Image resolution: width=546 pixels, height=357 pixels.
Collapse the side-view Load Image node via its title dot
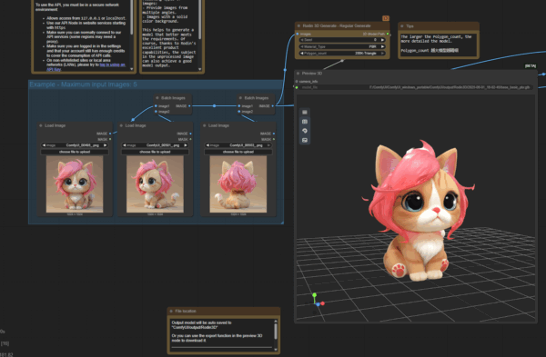coord(121,125)
